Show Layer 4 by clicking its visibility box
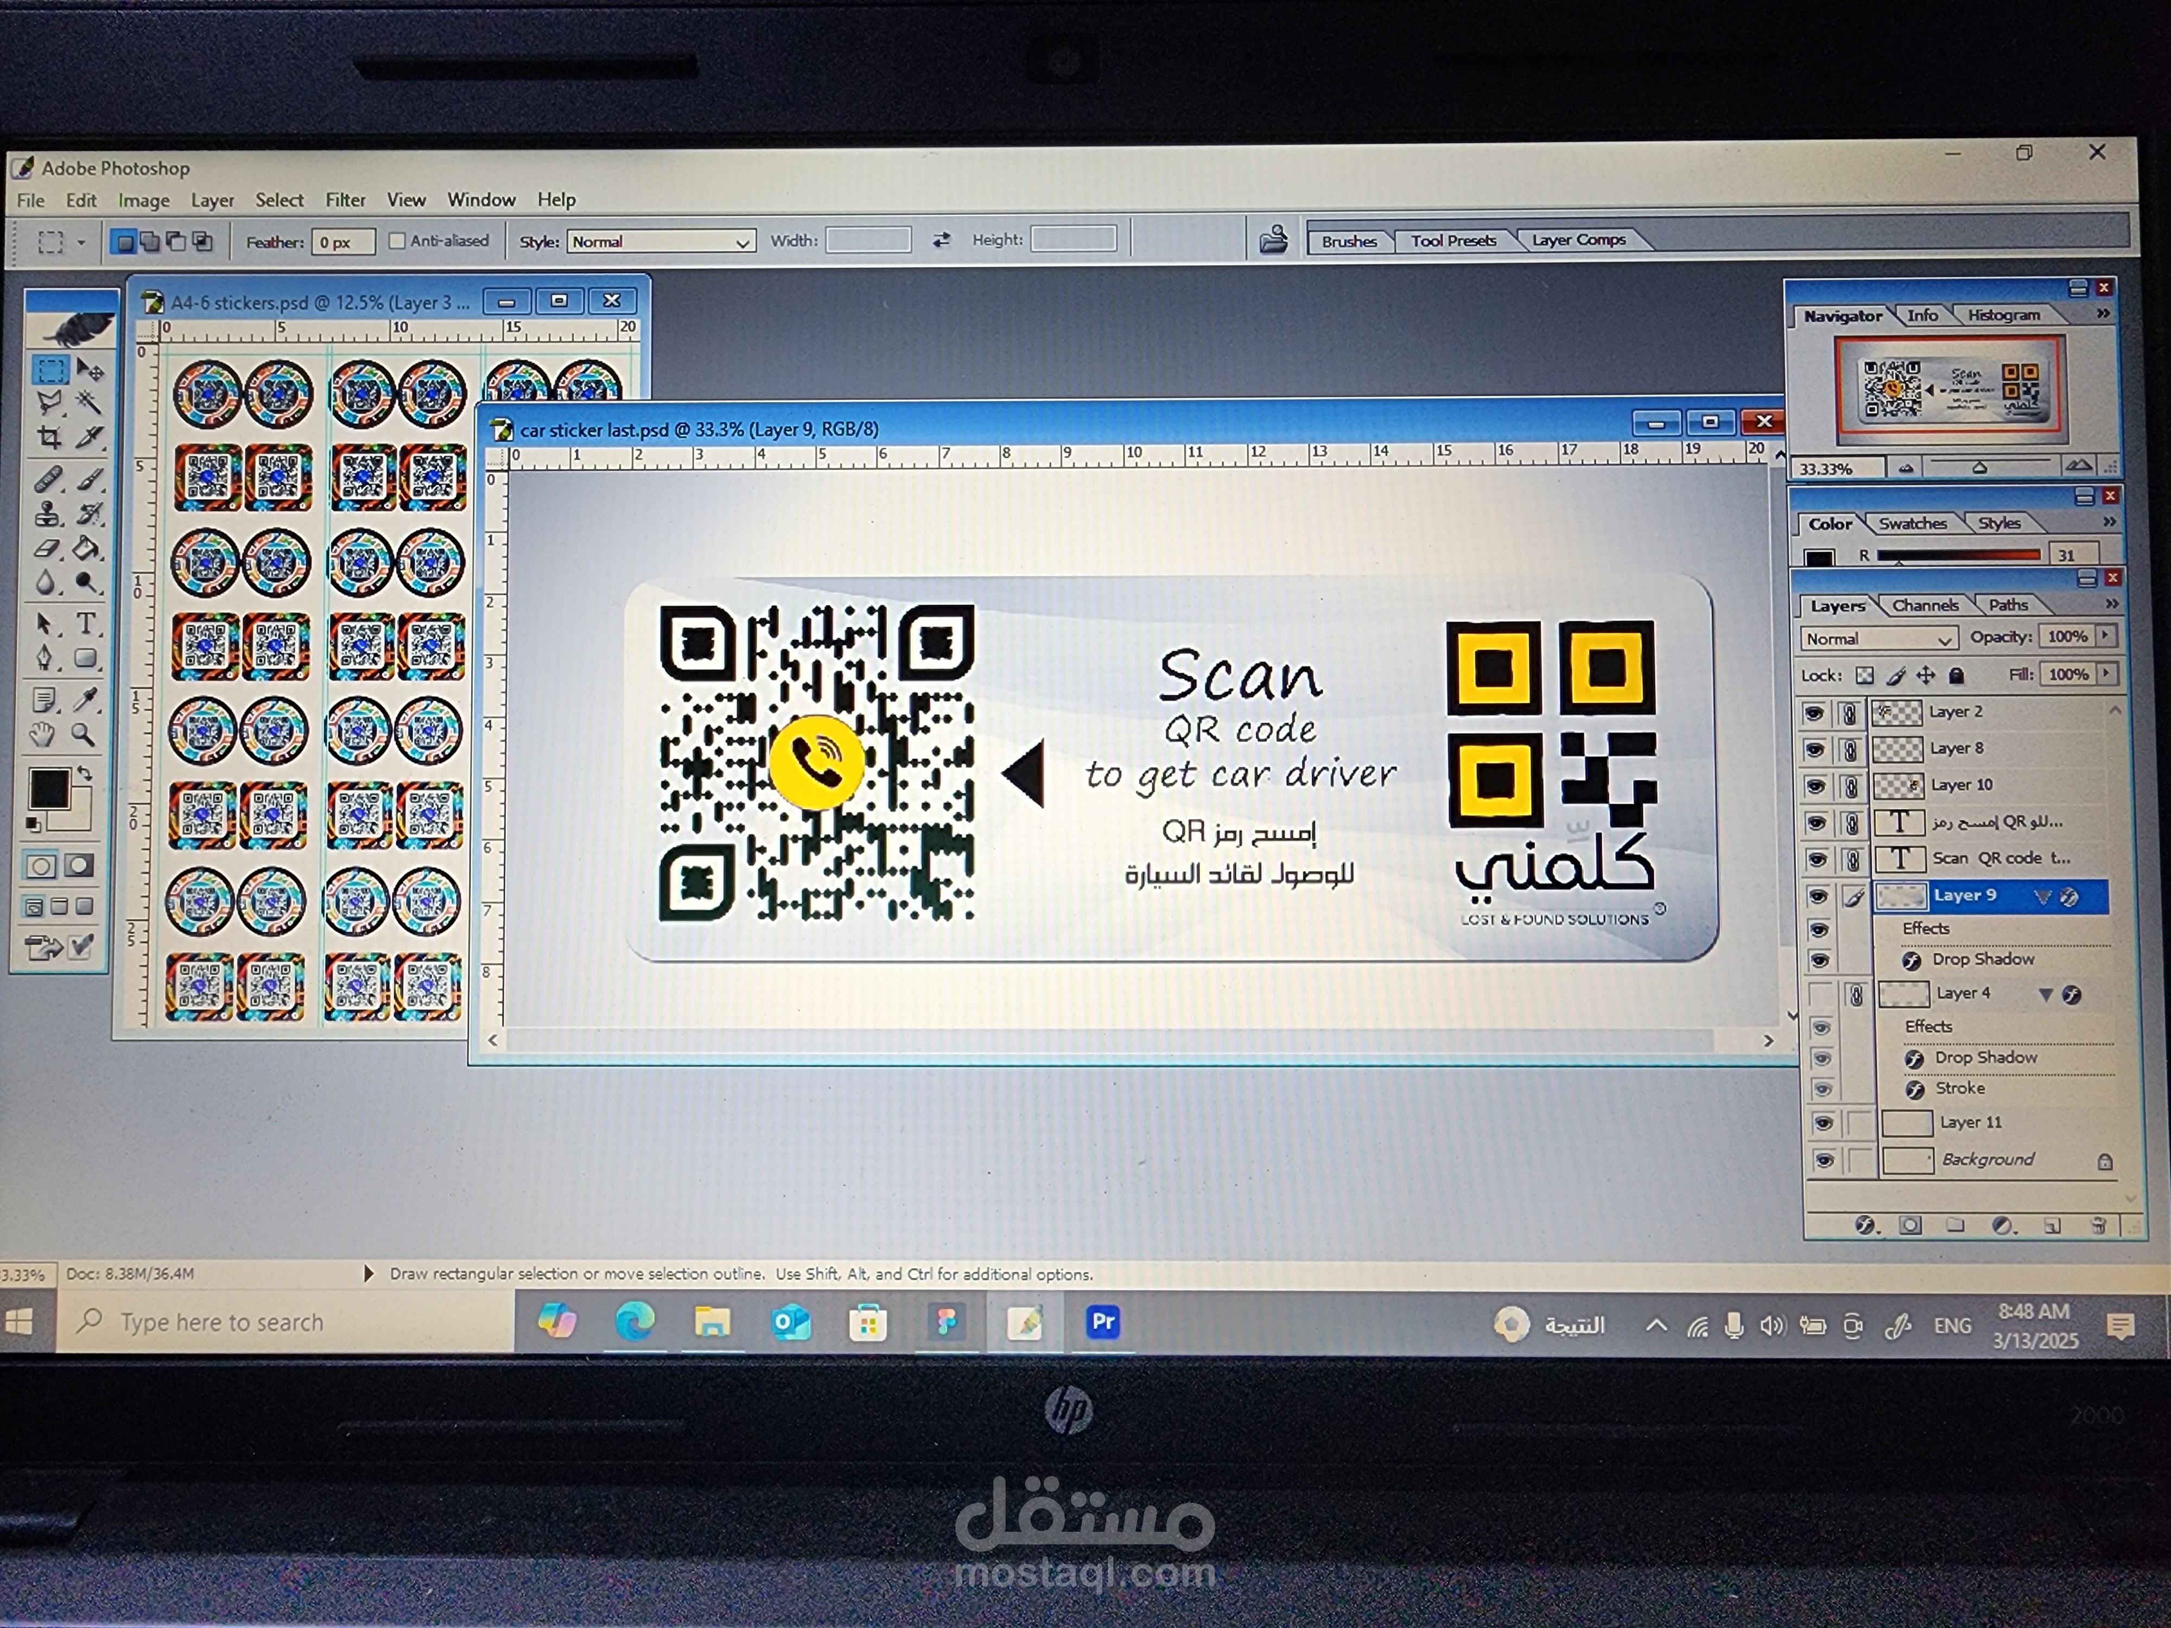The height and width of the screenshot is (1628, 2171). pos(1820,995)
